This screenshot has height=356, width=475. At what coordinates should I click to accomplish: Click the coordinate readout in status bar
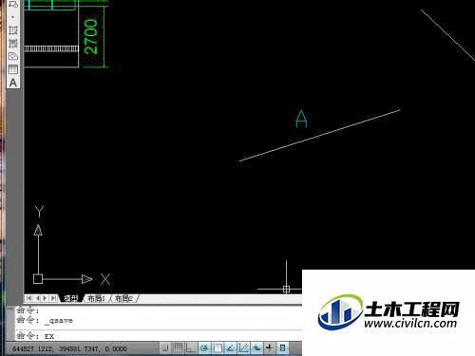click(x=69, y=348)
